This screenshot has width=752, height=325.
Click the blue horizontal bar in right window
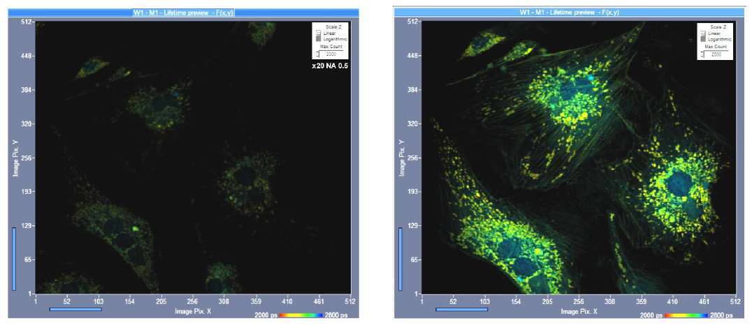(x=461, y=309)
